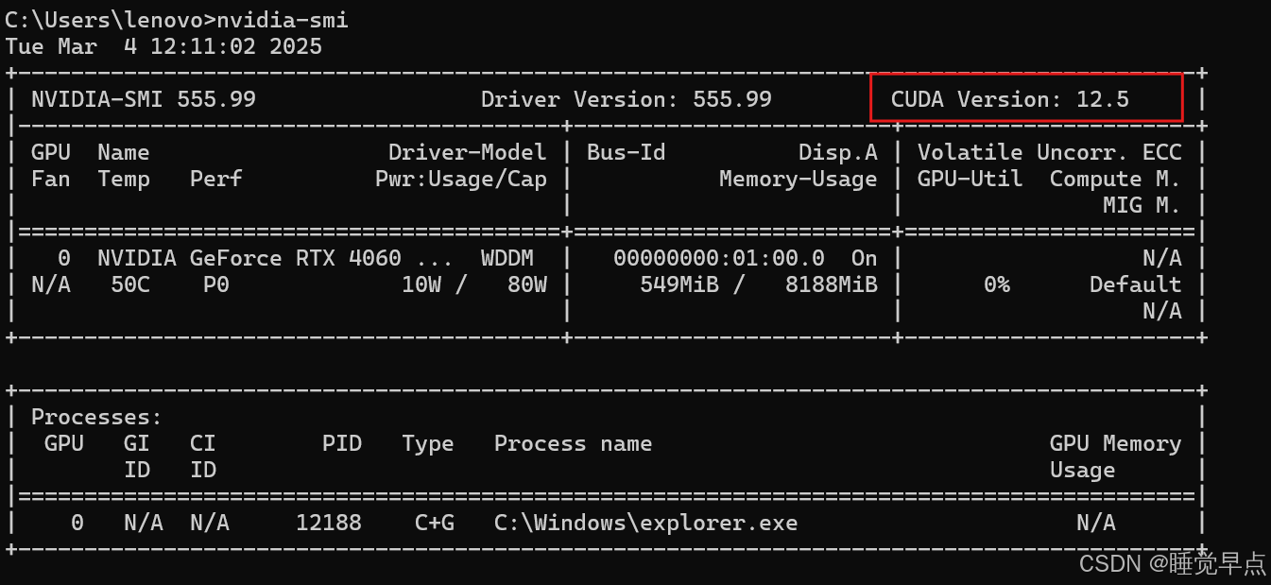The image size is (1271, 585).
Task: Click the Bus-Id column header
Action: [x=627, y=152]
